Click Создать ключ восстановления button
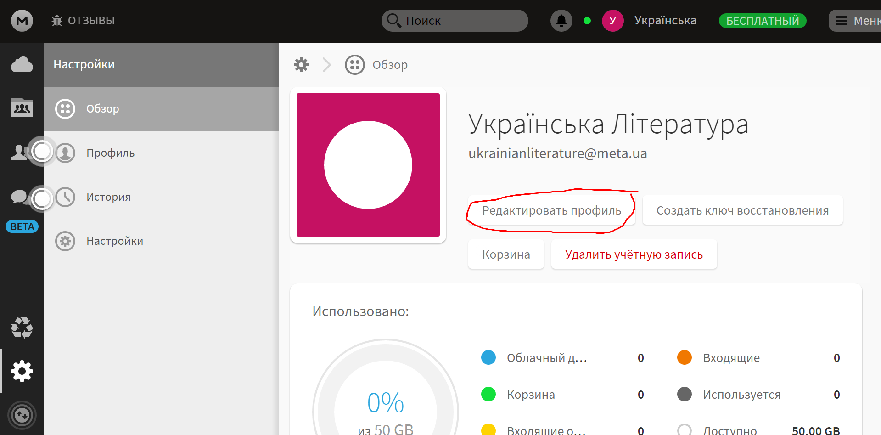This screenshot has width=881, height=435. (742, 210)
